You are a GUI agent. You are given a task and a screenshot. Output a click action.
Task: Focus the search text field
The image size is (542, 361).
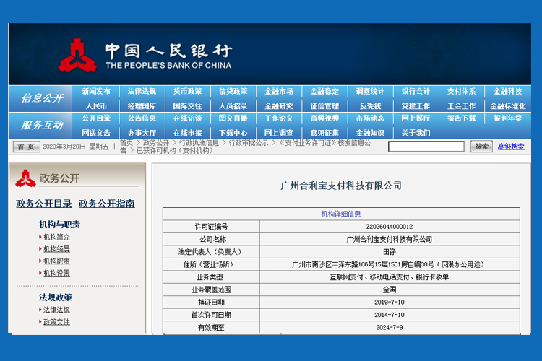pos(426,147)
